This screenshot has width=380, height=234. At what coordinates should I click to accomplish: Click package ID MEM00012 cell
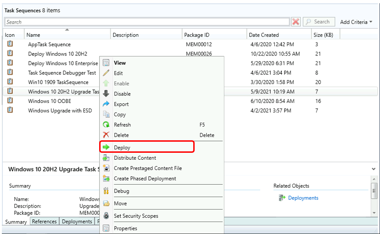pyautogui.click(x=199, y=44)
